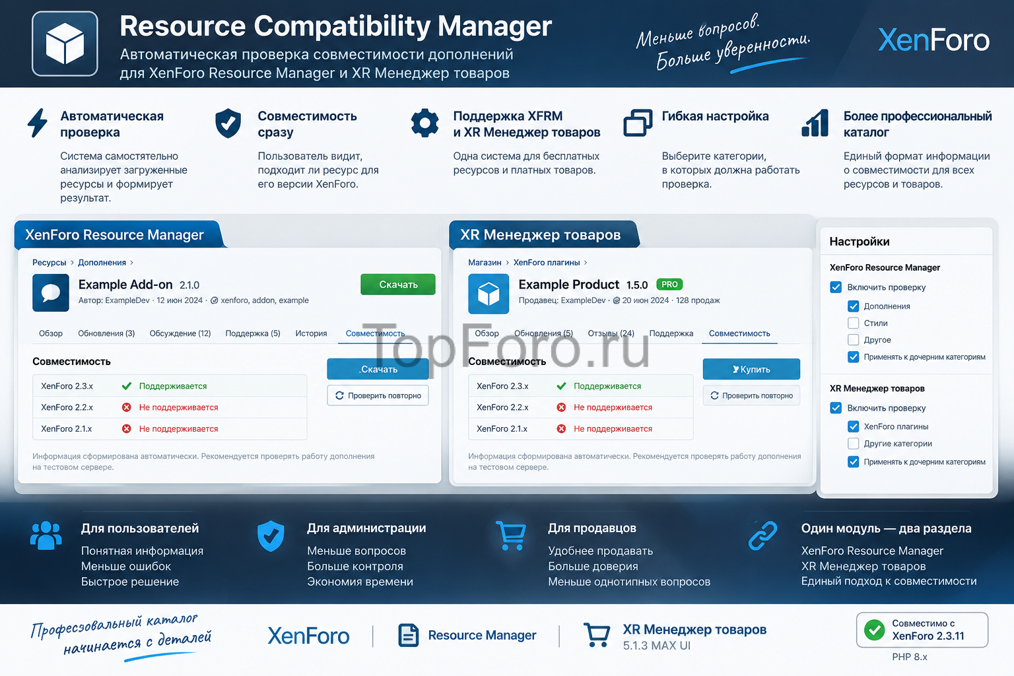Click the cart icon beside footer XR Менеджер товаров
The height and width of the screenshot is (676, 1014).
coord(597,635)
